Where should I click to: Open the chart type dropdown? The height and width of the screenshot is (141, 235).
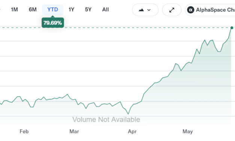click(145, 10)
